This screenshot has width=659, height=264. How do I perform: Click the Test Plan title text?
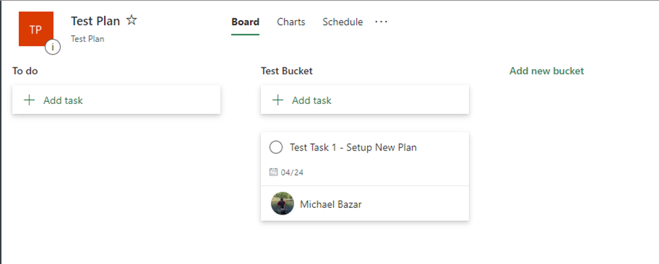pos(95,20)
